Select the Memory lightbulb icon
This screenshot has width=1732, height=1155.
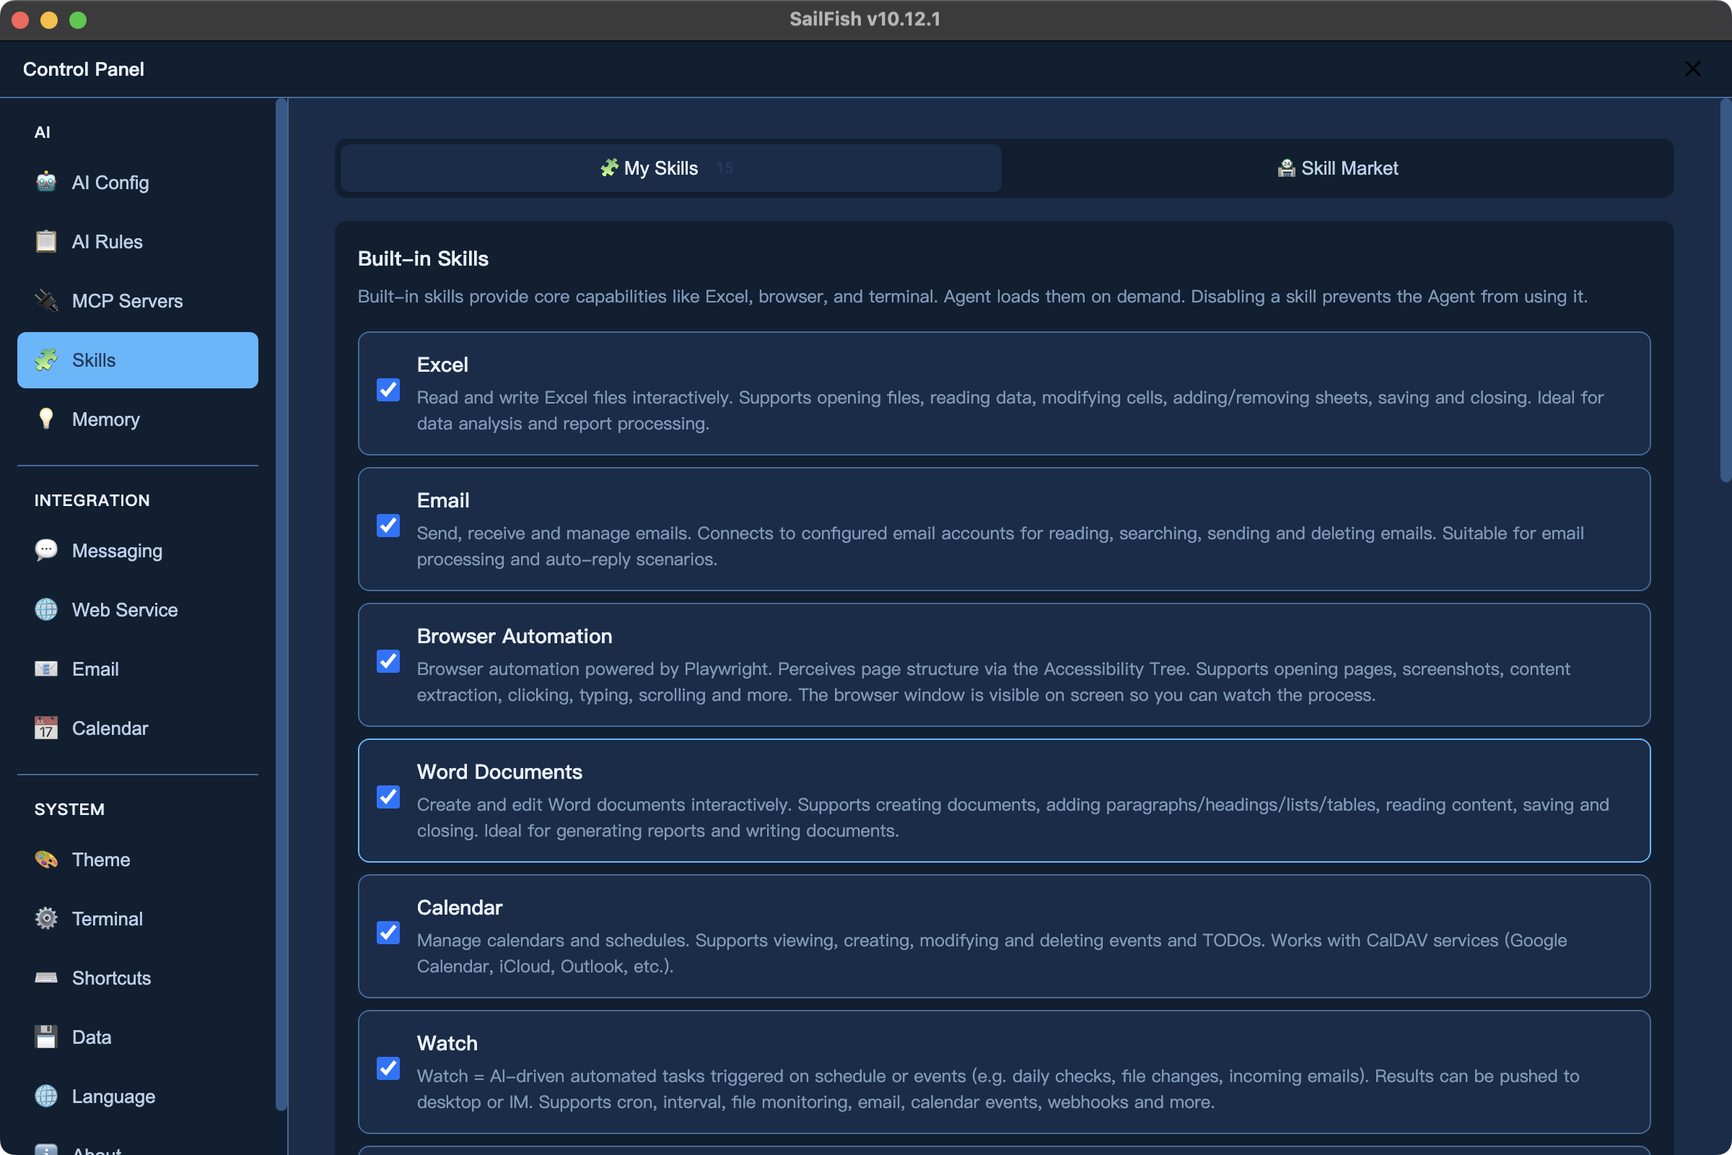(x=45, y=419)
